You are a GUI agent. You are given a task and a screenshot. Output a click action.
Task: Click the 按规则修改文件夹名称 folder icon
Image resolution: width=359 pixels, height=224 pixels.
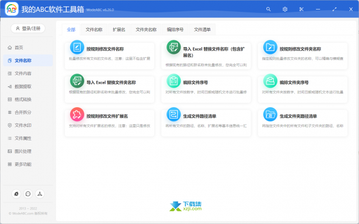[x=270, y=47]
